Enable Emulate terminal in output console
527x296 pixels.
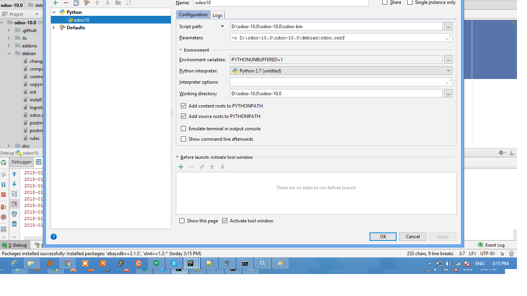[184, 129]
